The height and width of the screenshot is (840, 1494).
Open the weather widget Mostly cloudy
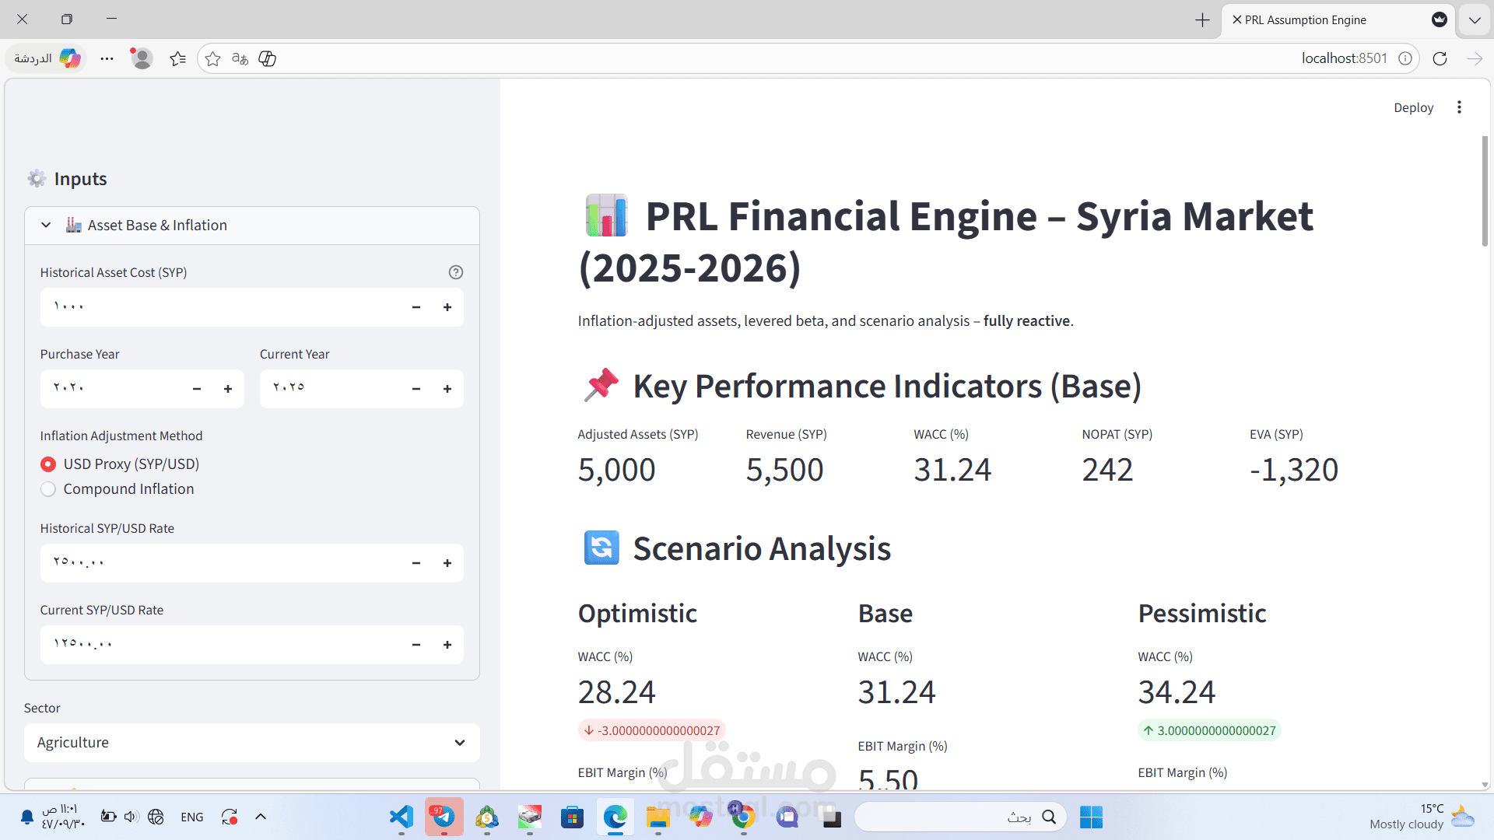pyautogui.click(x=1422, y=817)
